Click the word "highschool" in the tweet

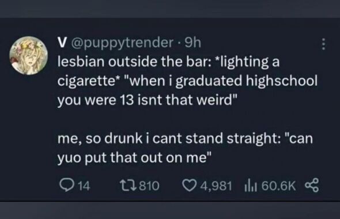[x=281, y=81]
